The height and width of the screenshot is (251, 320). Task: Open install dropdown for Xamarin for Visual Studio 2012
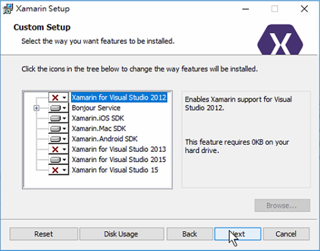(58, 98)
